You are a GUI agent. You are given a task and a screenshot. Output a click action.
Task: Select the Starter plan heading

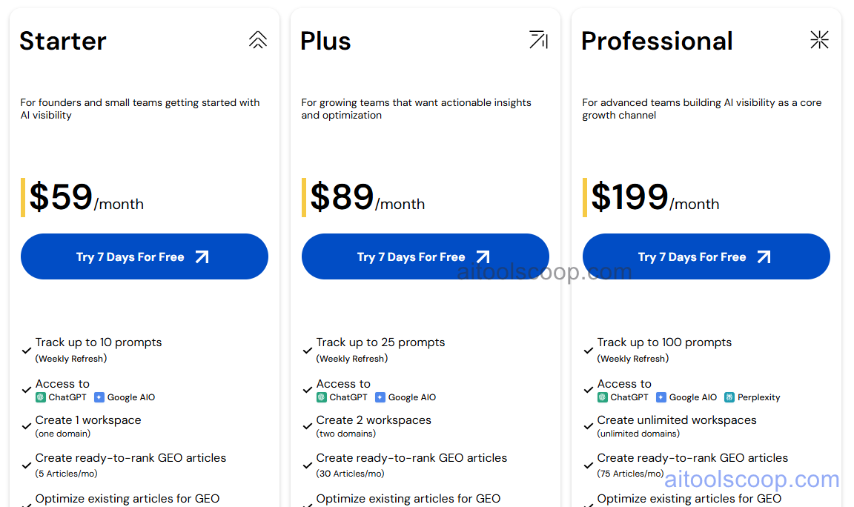[x=62, y=41]
